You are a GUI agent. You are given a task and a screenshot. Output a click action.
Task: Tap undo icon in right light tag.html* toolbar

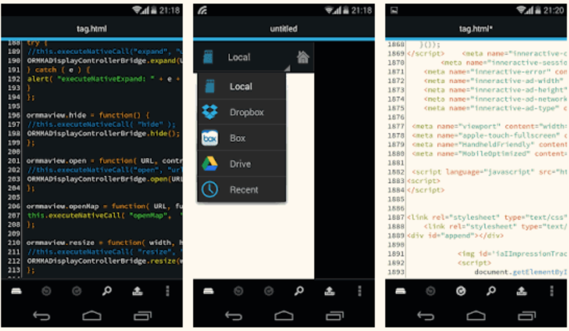[x=430, y=291]
